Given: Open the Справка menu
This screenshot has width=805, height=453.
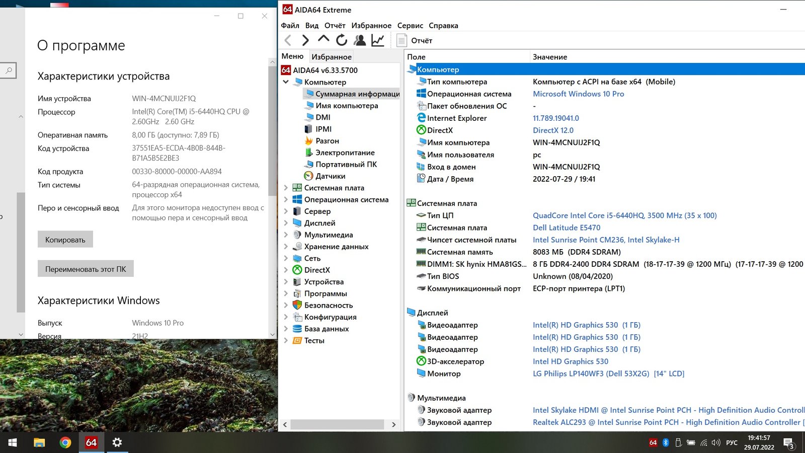Looking at the screenshot, I should click(443, 26).
